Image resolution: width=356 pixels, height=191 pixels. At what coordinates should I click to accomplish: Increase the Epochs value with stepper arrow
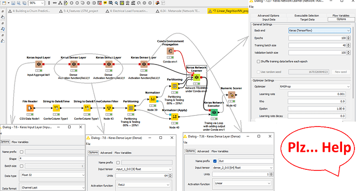click(348, 37)
